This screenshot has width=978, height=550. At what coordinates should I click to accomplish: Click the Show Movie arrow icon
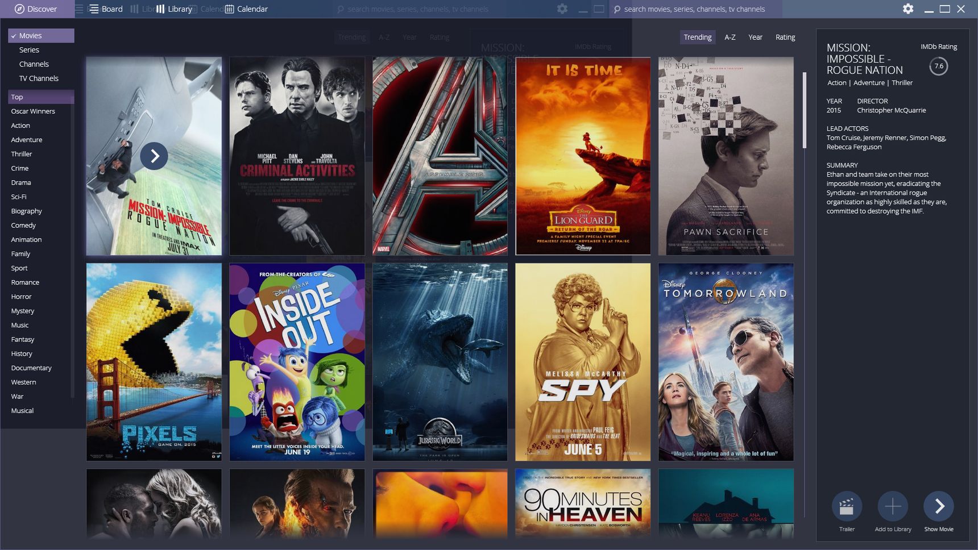click(939, 506)
